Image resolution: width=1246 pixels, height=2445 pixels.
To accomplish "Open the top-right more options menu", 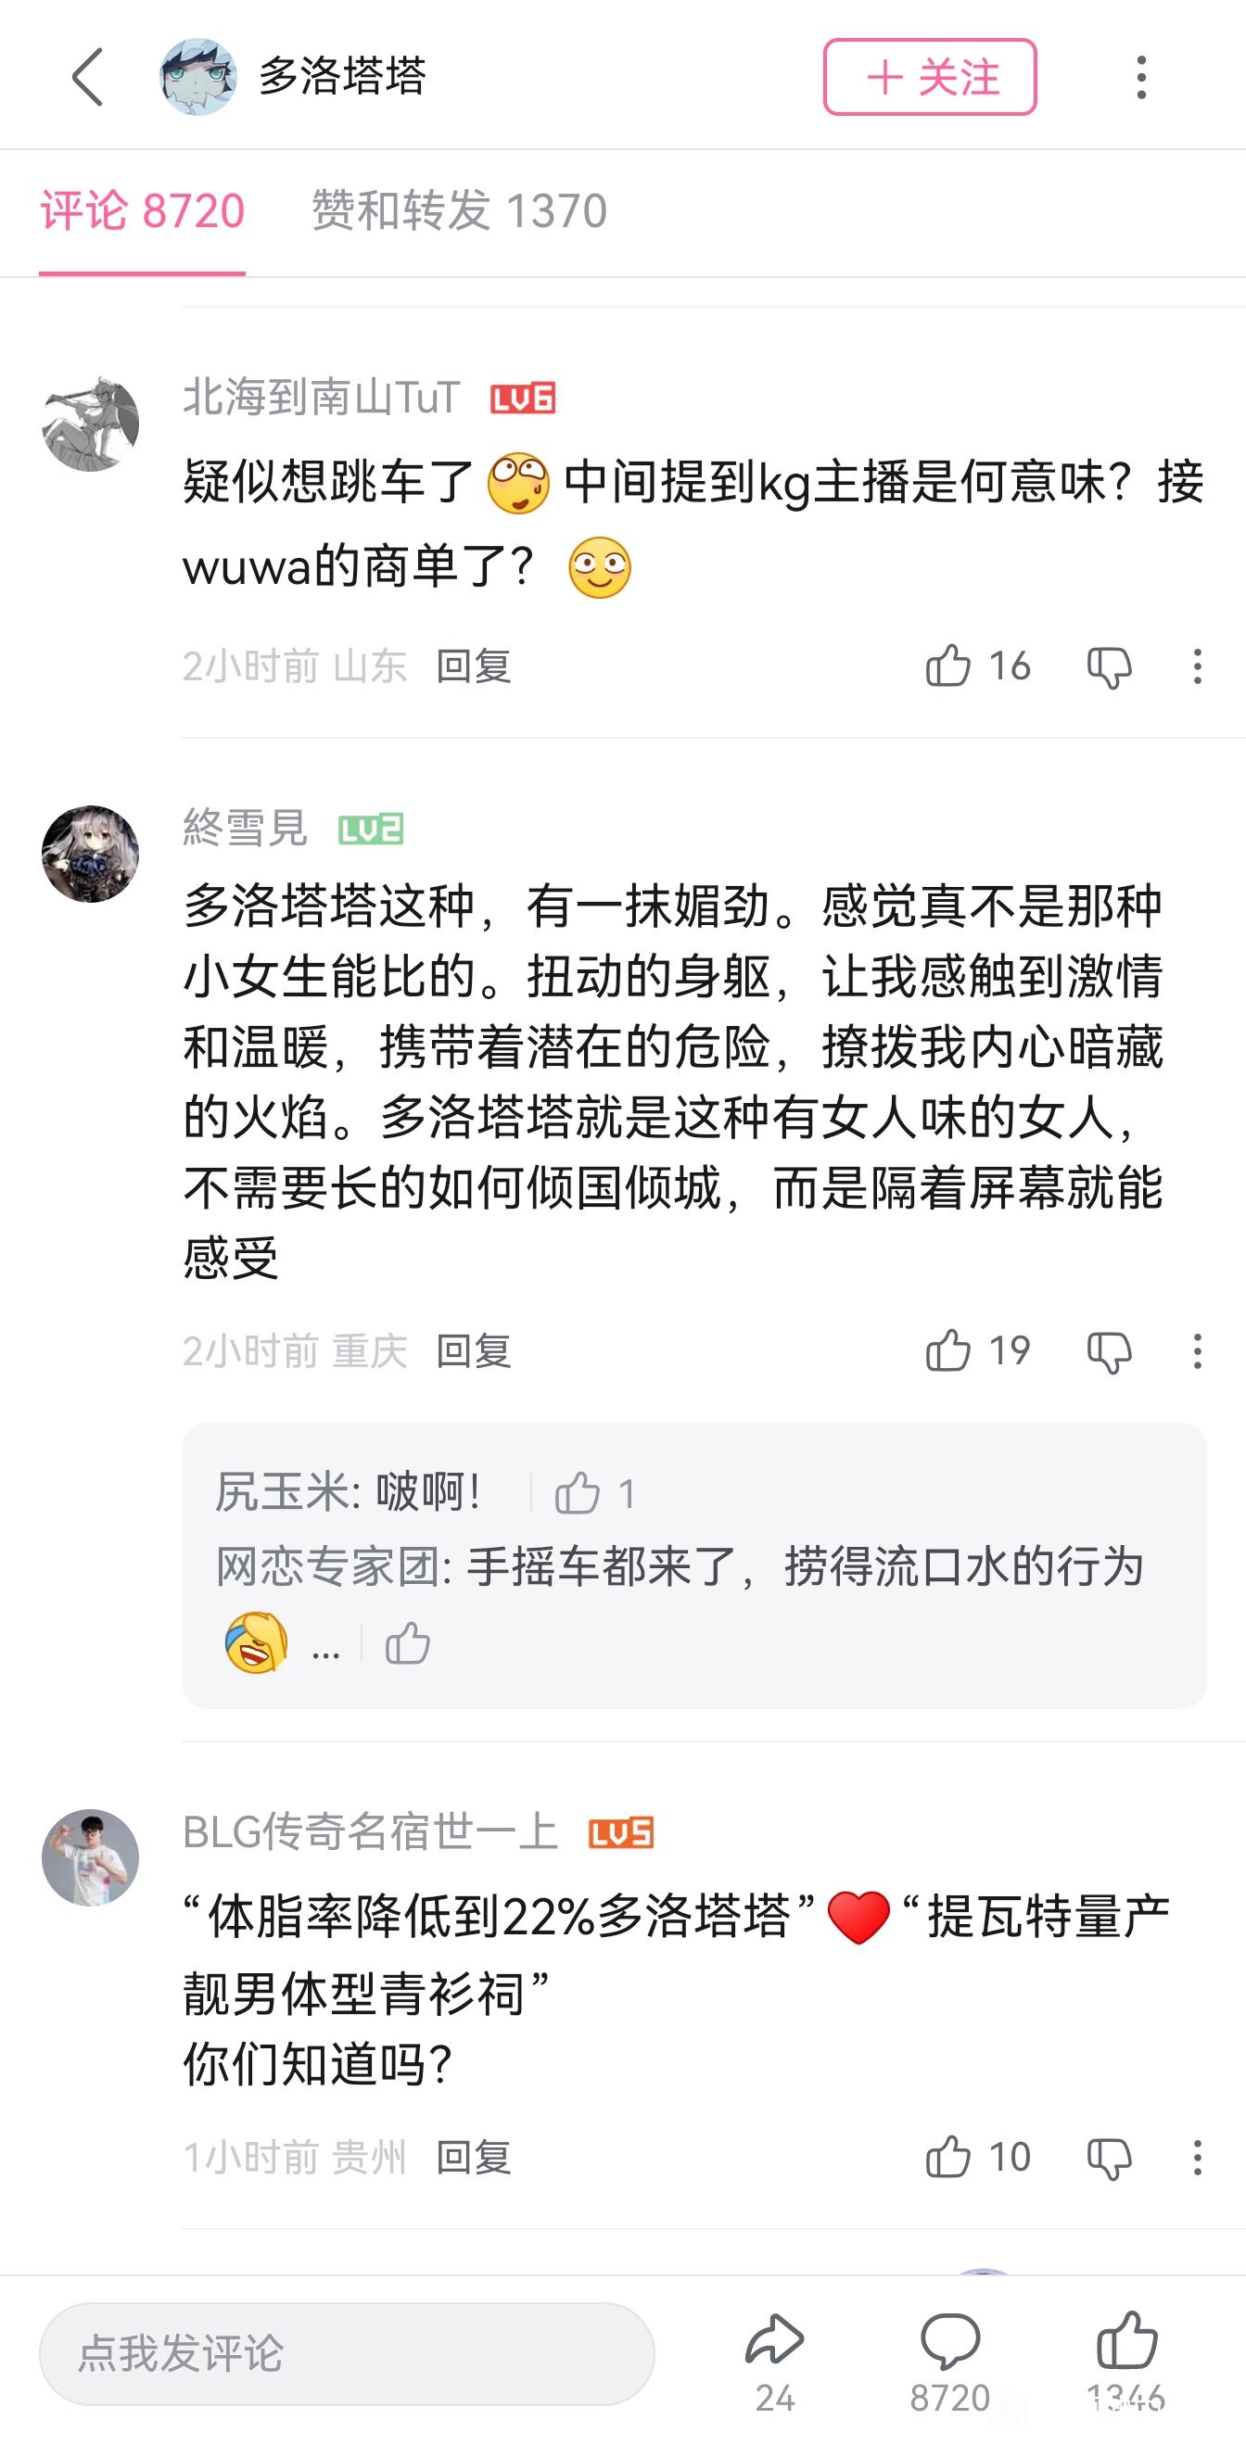I will tap(1140, 77).
